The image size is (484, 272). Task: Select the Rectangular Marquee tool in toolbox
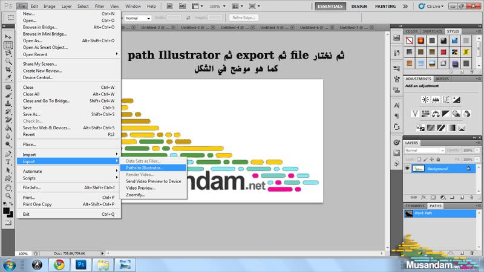8,45
